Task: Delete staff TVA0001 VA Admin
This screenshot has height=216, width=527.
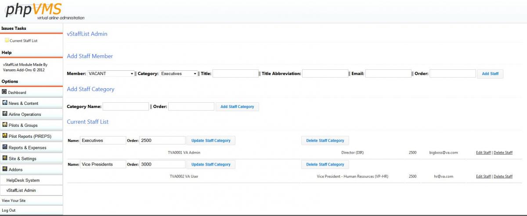Action: (x=503, y=152)
